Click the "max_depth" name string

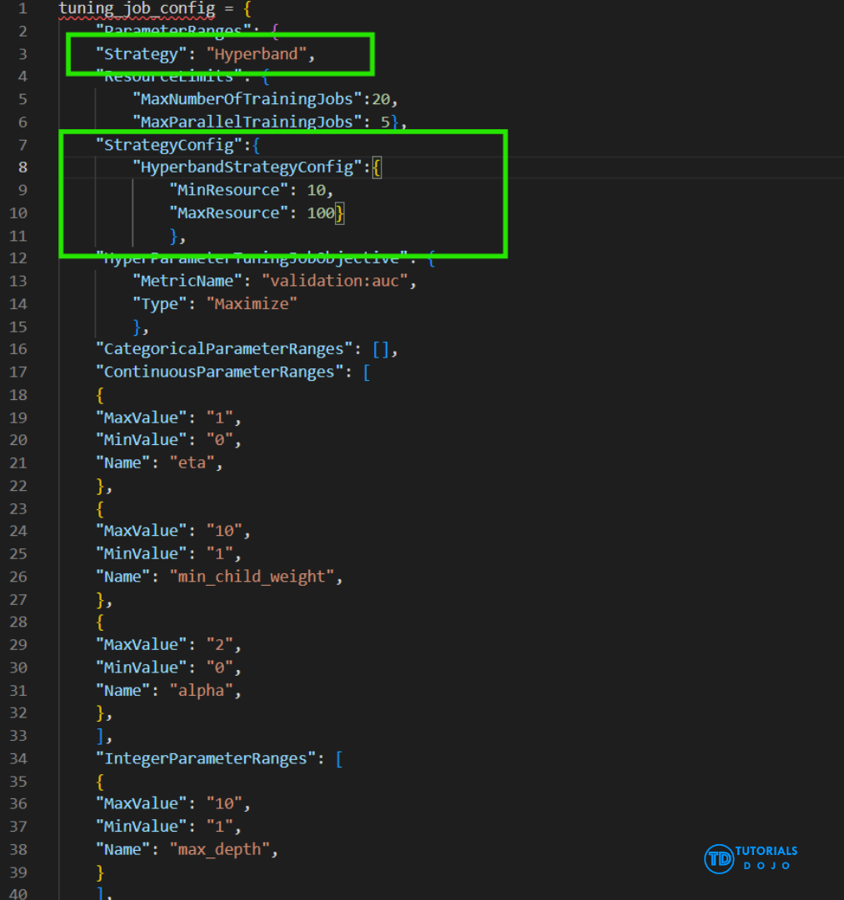(222, 849)
